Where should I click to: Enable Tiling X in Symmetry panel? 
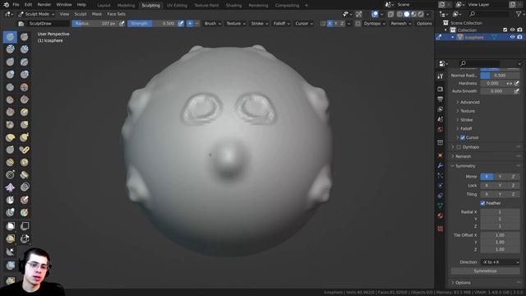coord(487,194)
